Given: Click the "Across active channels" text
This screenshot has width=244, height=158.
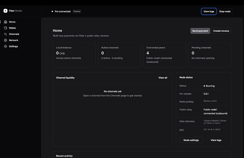Looking at the screenshot, I should click(69, 58).
